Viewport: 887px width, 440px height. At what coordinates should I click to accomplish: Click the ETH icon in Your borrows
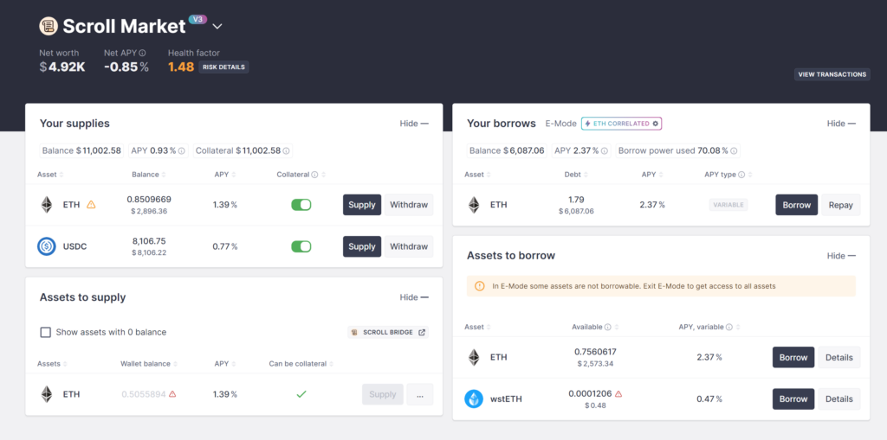[x=474, y=205]
